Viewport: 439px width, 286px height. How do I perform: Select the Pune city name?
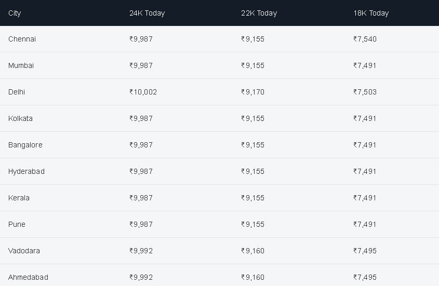[17, 224]
